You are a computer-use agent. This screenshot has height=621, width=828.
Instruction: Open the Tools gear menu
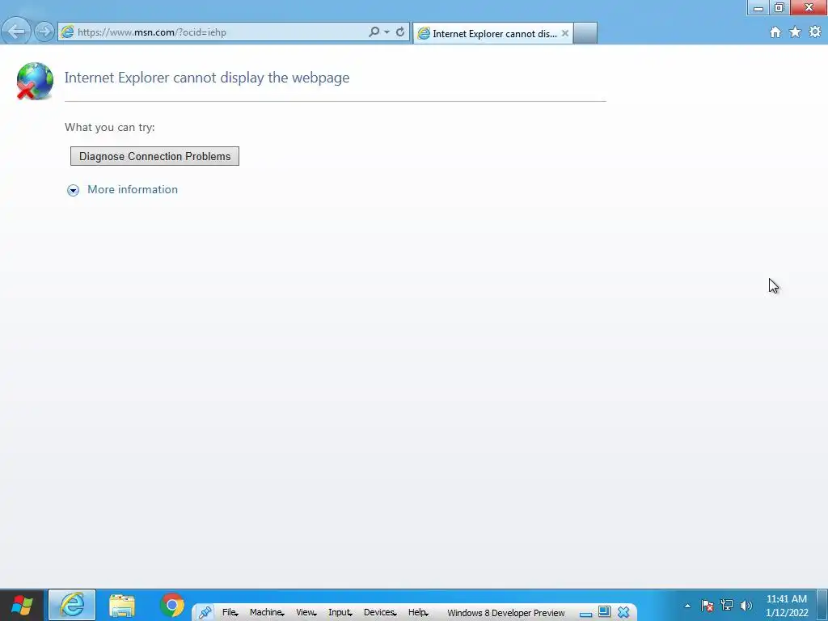pyautogui.click(x=815, y=32)
